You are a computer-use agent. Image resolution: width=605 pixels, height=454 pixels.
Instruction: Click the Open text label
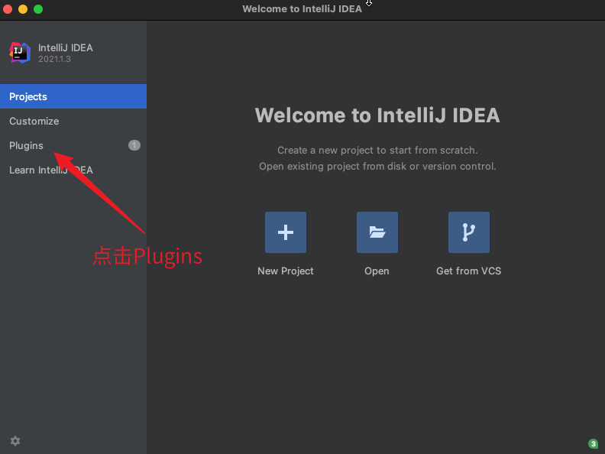click(377, 271)
